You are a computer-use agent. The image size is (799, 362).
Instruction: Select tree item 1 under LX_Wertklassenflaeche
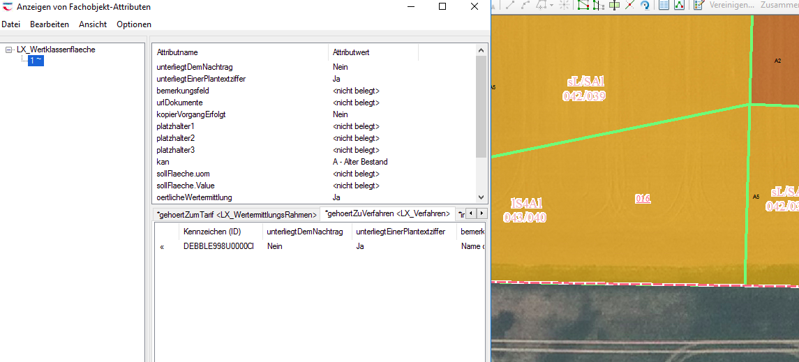tap(36, 61)
